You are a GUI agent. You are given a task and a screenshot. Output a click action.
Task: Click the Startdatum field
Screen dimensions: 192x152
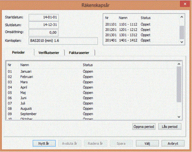click(44, 18)
